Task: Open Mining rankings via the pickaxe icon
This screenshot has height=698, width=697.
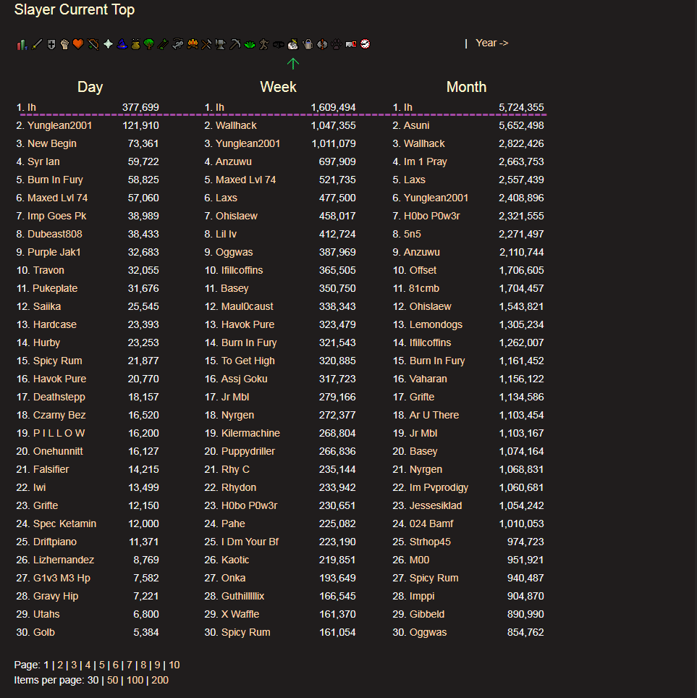Action: [234, 43]
